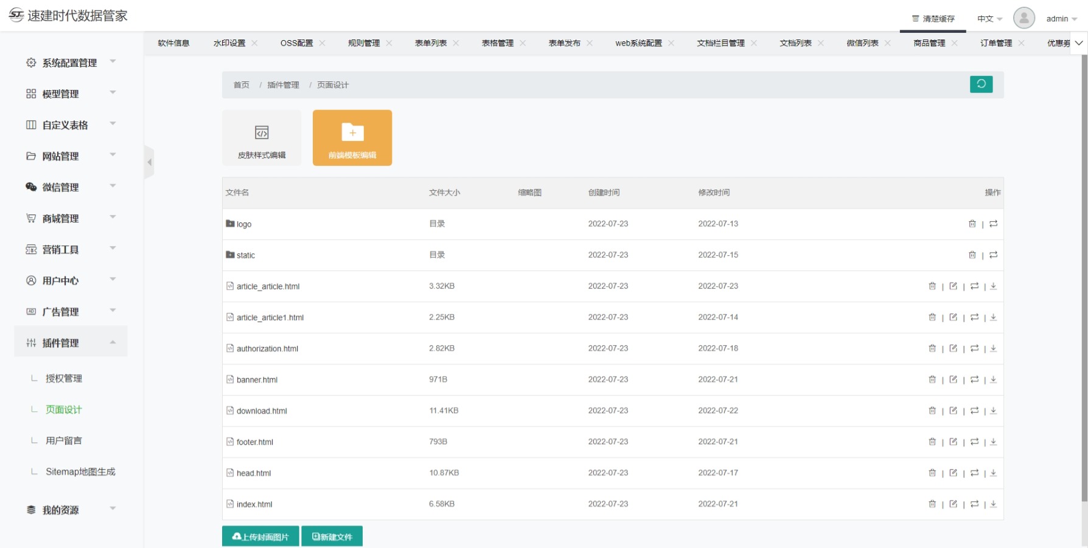Click 插件管理 breadcrumb link
1088x548 pixels.
[x=283, y=85]
